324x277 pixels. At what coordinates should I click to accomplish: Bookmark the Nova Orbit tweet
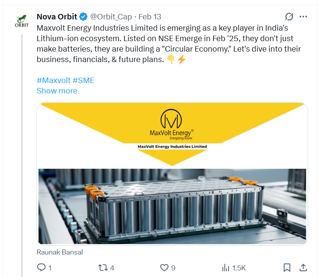point(287,267)
